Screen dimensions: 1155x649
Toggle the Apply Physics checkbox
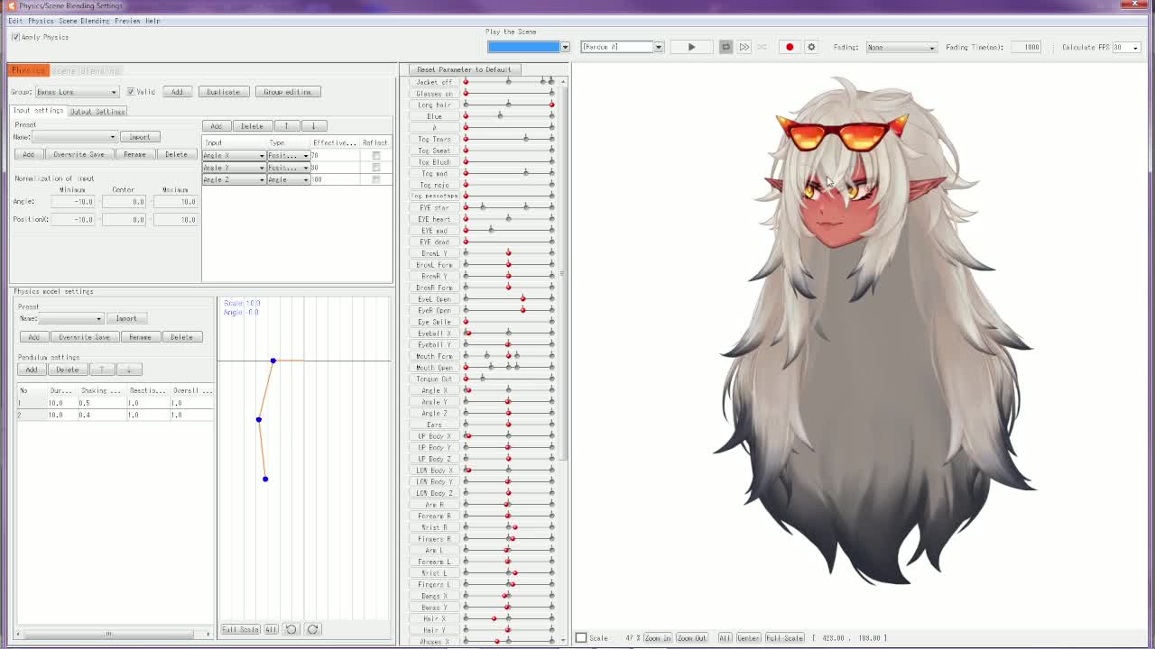coord(15,37)
